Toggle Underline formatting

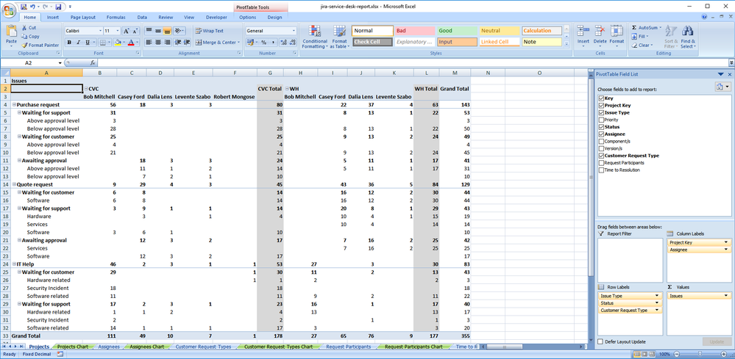[88, 43]
